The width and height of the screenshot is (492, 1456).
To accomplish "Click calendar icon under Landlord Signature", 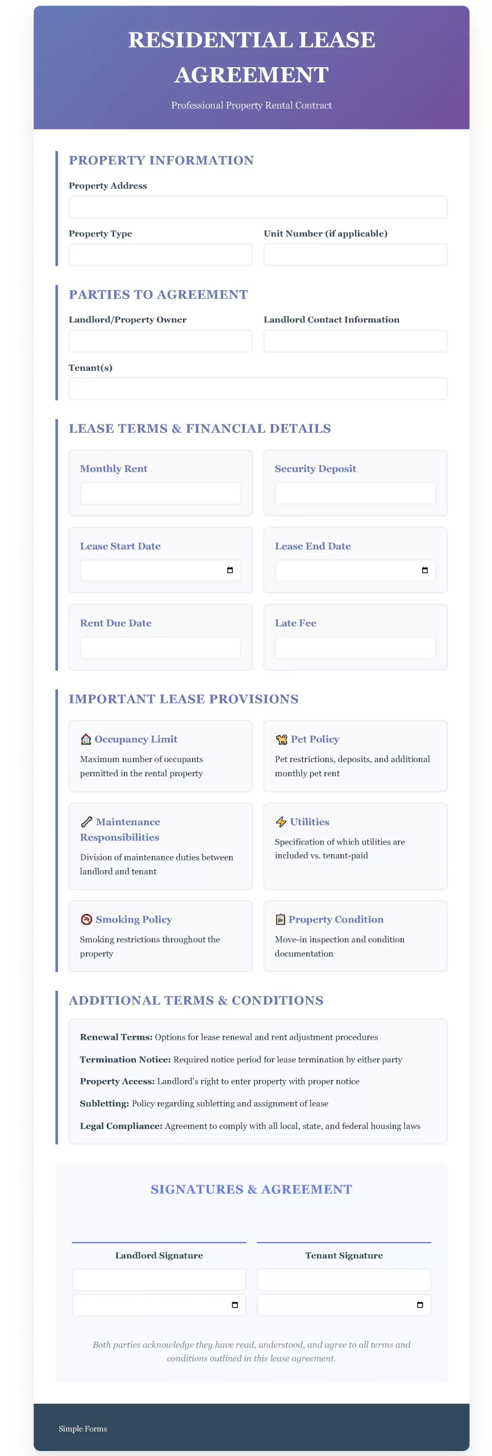I will [235, 1305].
